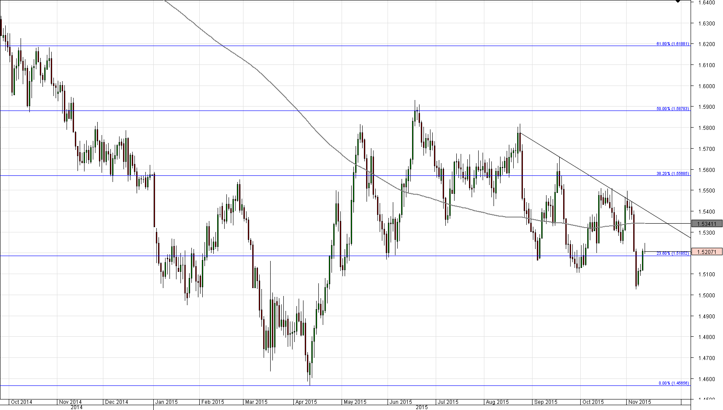
Task: Click the Dec 2014 date axis label
Action: pos(117,402)
